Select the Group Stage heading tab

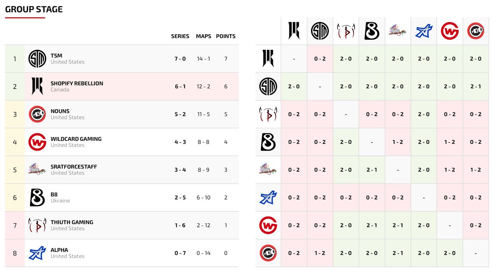point(34,10)
